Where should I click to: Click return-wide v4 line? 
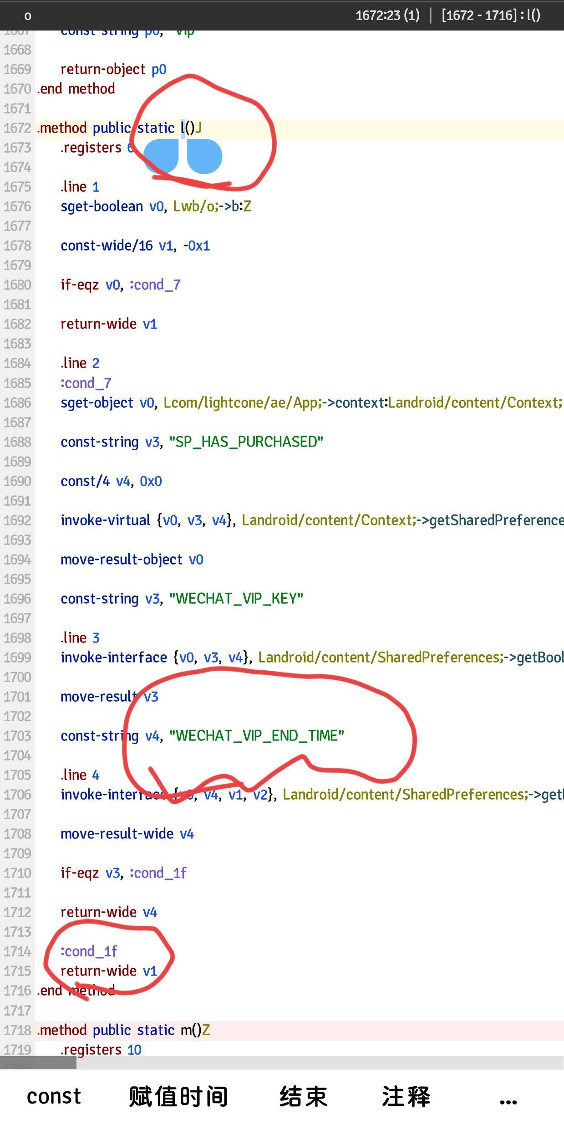point(109,912)
